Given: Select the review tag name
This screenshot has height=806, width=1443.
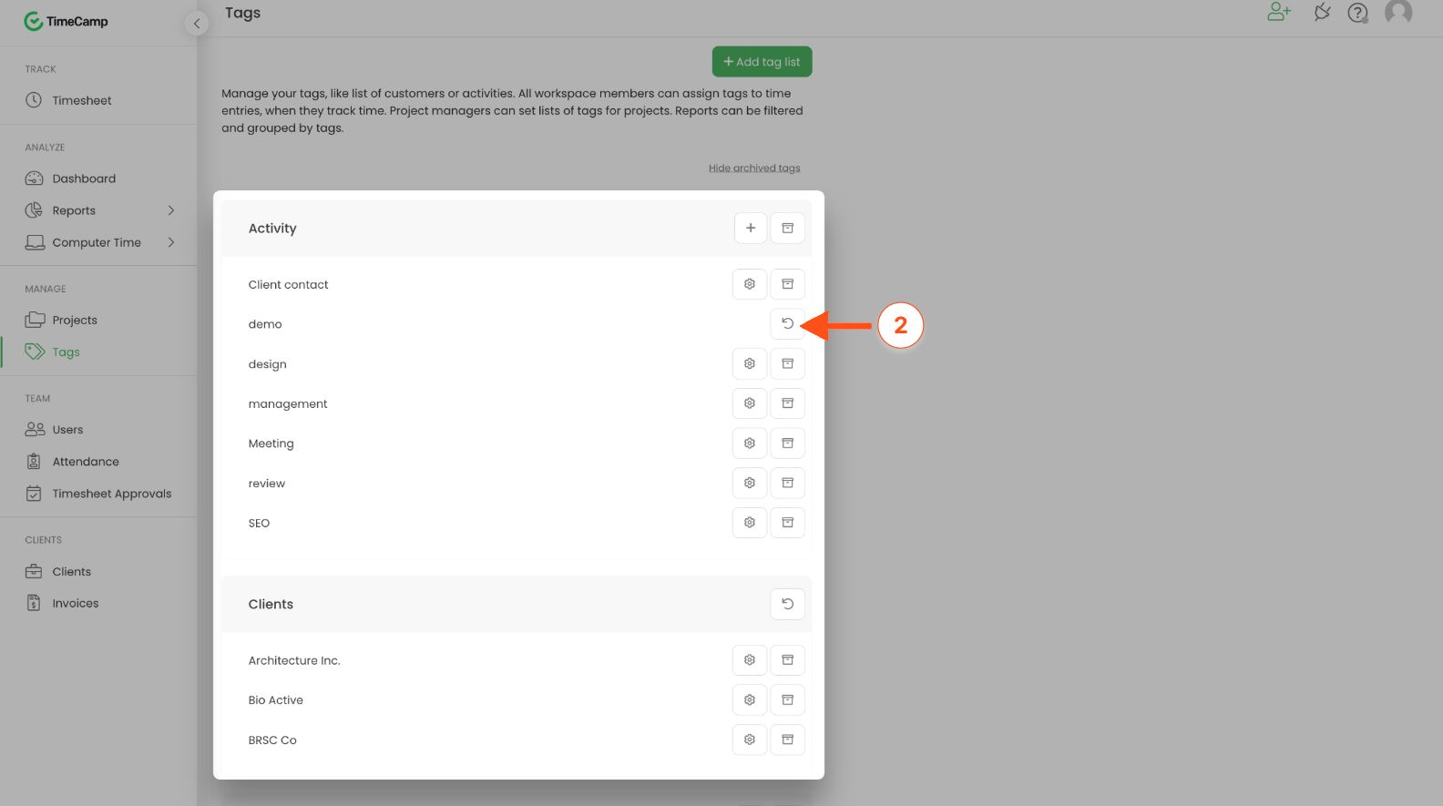Looking at the screenshot, I should 267,484.
